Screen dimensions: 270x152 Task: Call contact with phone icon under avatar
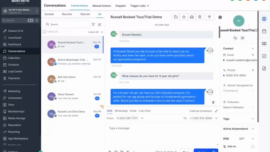tap(235, 38)
